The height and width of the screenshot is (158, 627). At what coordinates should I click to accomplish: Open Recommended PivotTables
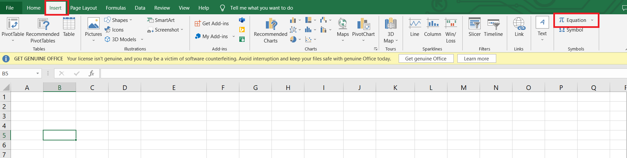pos(42,31)
